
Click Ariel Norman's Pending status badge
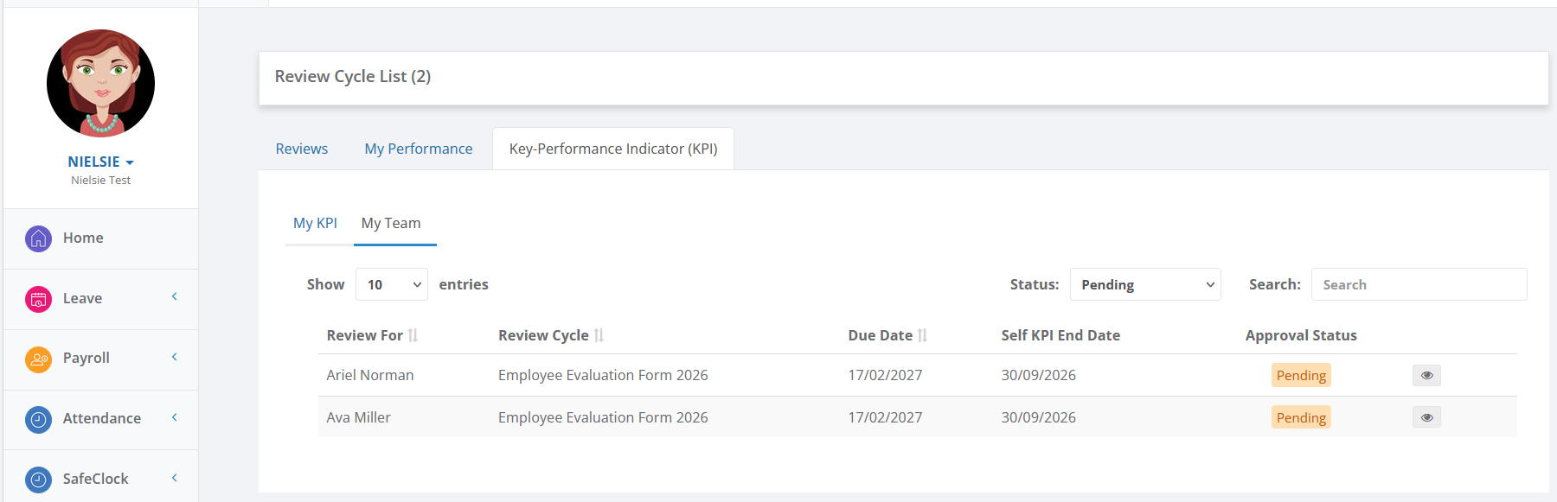1301,375
